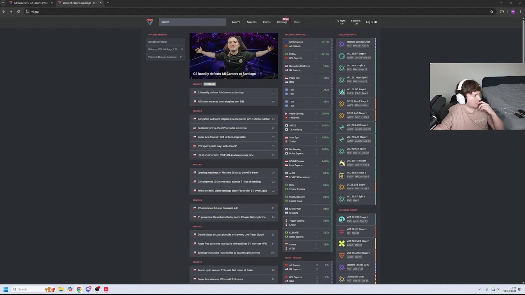Read 'Sentinels turn to JonahP for some education'
525x295 pixels.
234,128
